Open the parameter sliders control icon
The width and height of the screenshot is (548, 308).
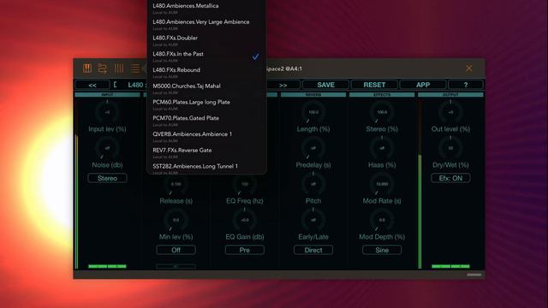(x=119, y=68)
